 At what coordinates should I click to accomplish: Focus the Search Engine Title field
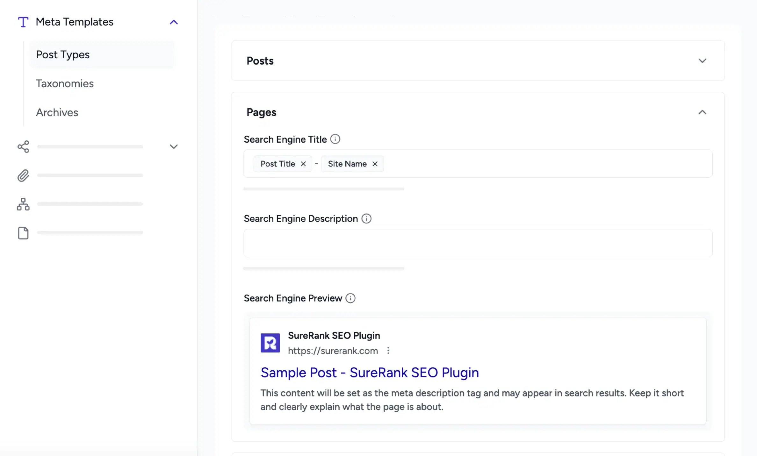pyautogui.click(x=478, y=164)
